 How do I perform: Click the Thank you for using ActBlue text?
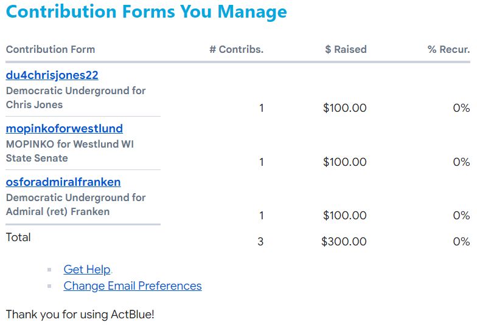80,315
